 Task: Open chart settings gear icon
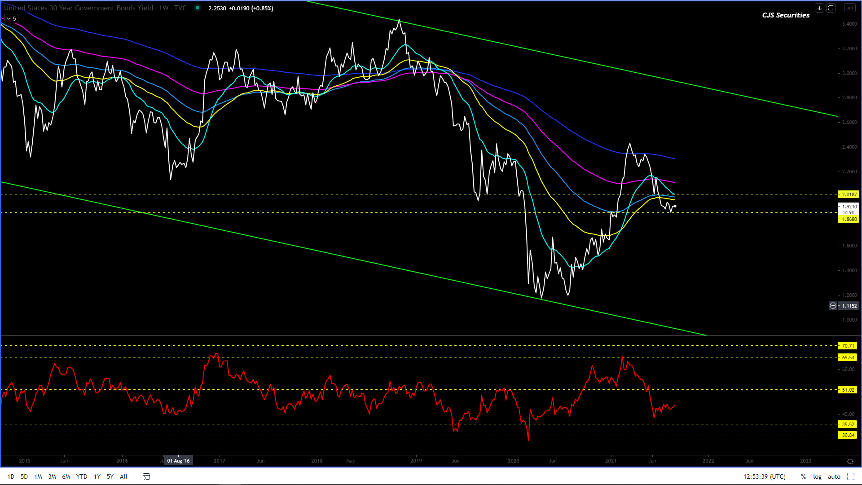pos(849,461)
